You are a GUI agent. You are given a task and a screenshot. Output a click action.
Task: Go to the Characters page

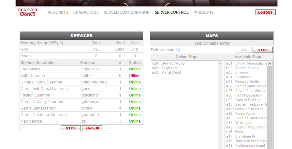86,12
